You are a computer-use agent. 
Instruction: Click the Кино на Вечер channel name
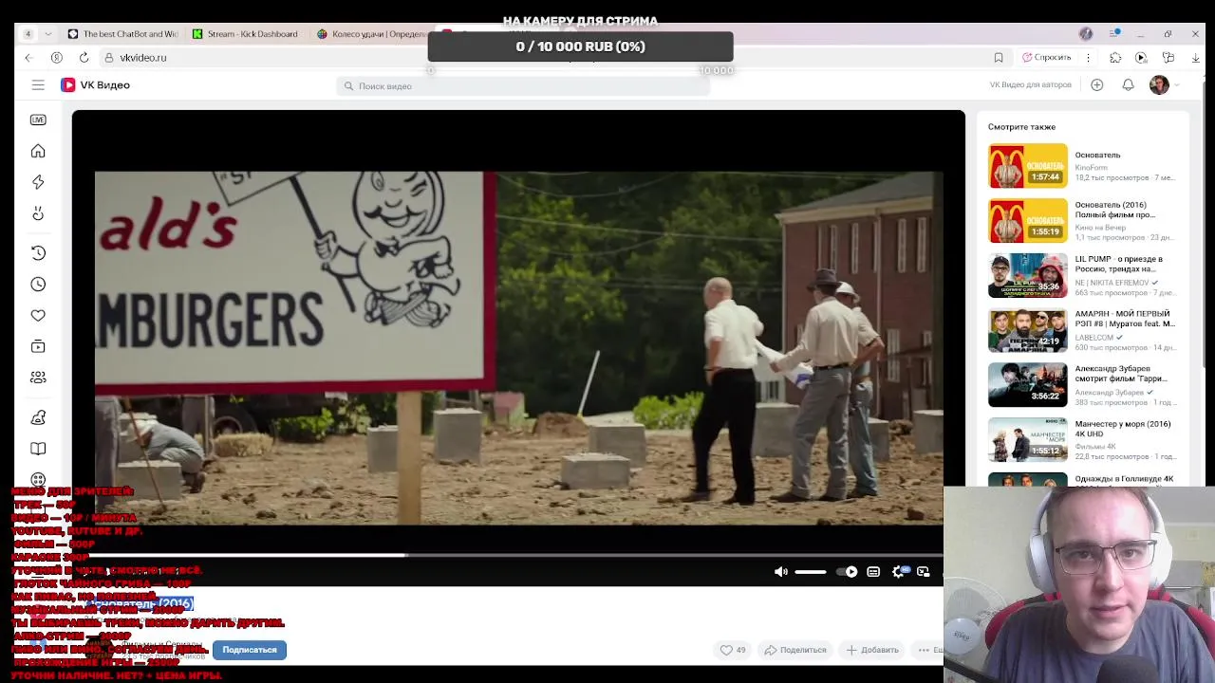1100,228
